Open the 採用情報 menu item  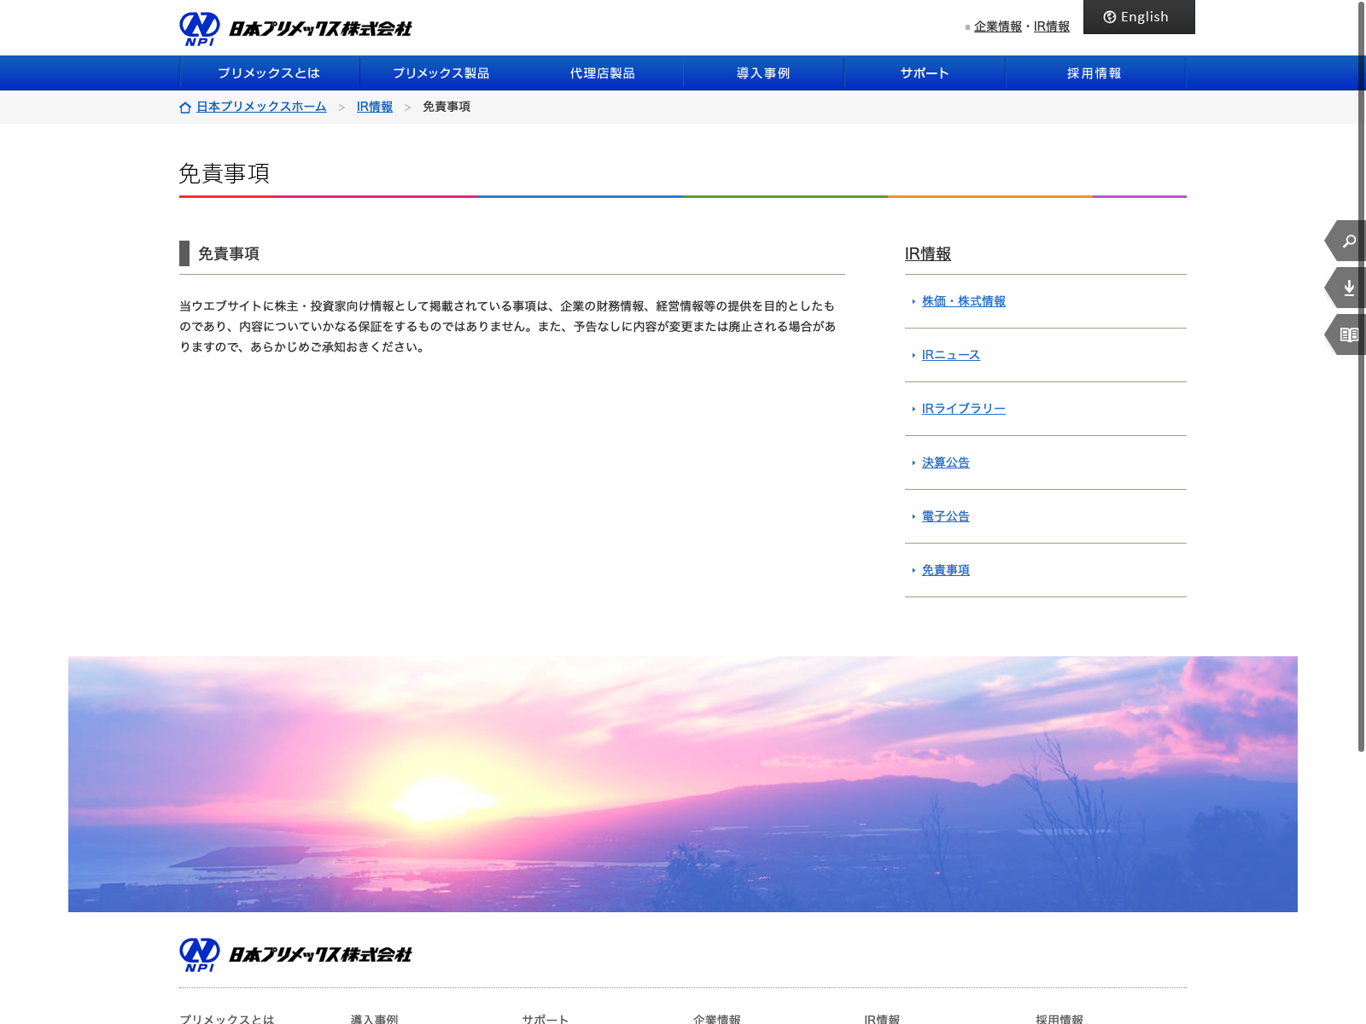coord(1094,73)
